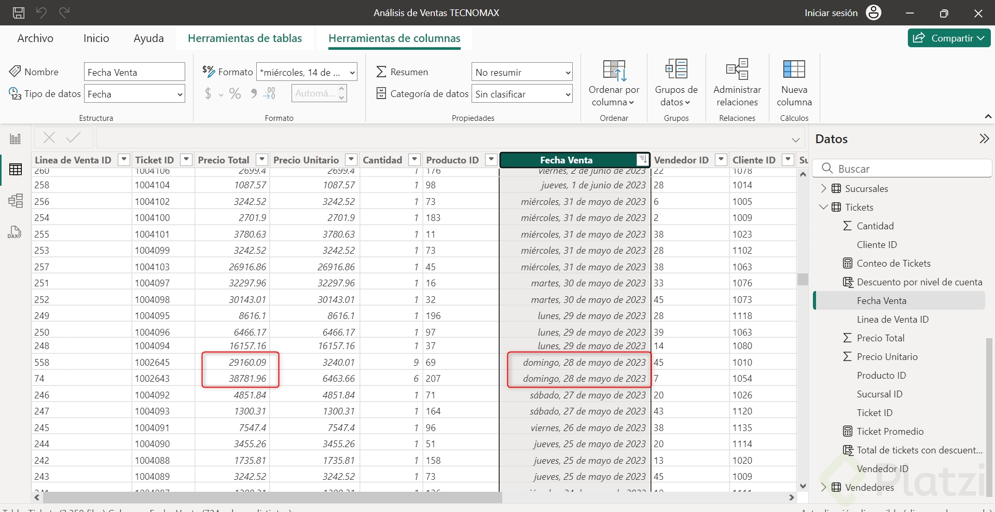This screenshot has width=995, height=512.
Task: Open the DAX query view icon
Action: tap(15, 232)
